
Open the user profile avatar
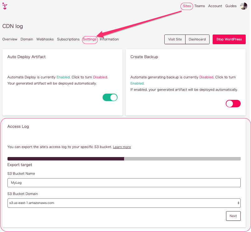tap(244, 6)
